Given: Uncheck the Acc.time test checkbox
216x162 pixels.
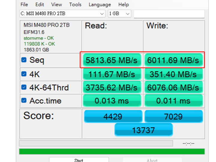Looking at the screenshot, I should 24,100.
